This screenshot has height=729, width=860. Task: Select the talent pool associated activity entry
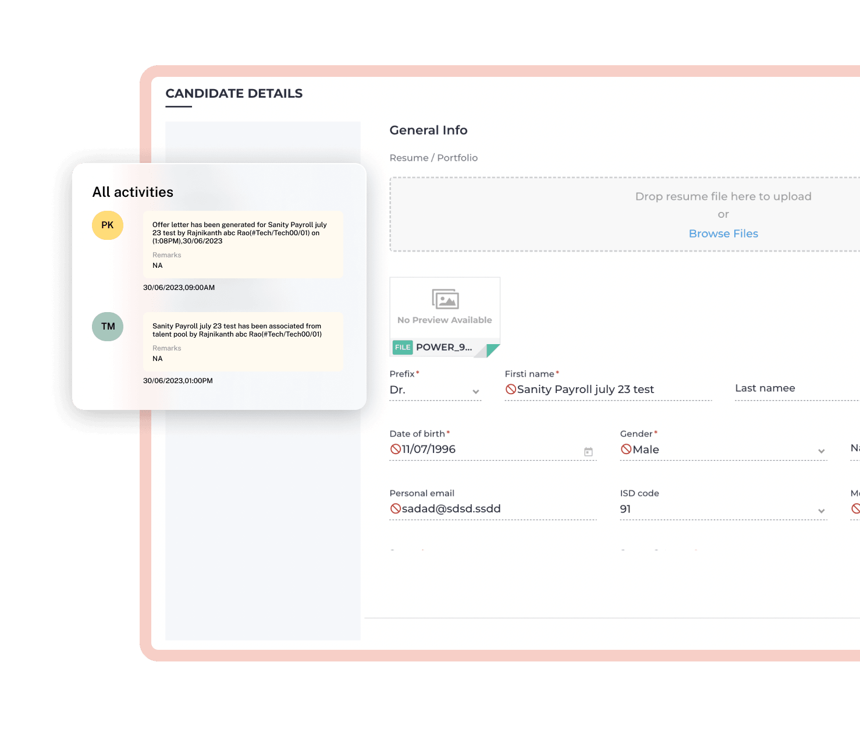(x=243, y=342)
